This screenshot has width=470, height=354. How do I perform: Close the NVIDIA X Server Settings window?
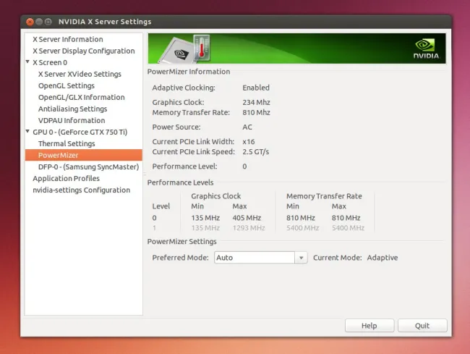point(30,22)
